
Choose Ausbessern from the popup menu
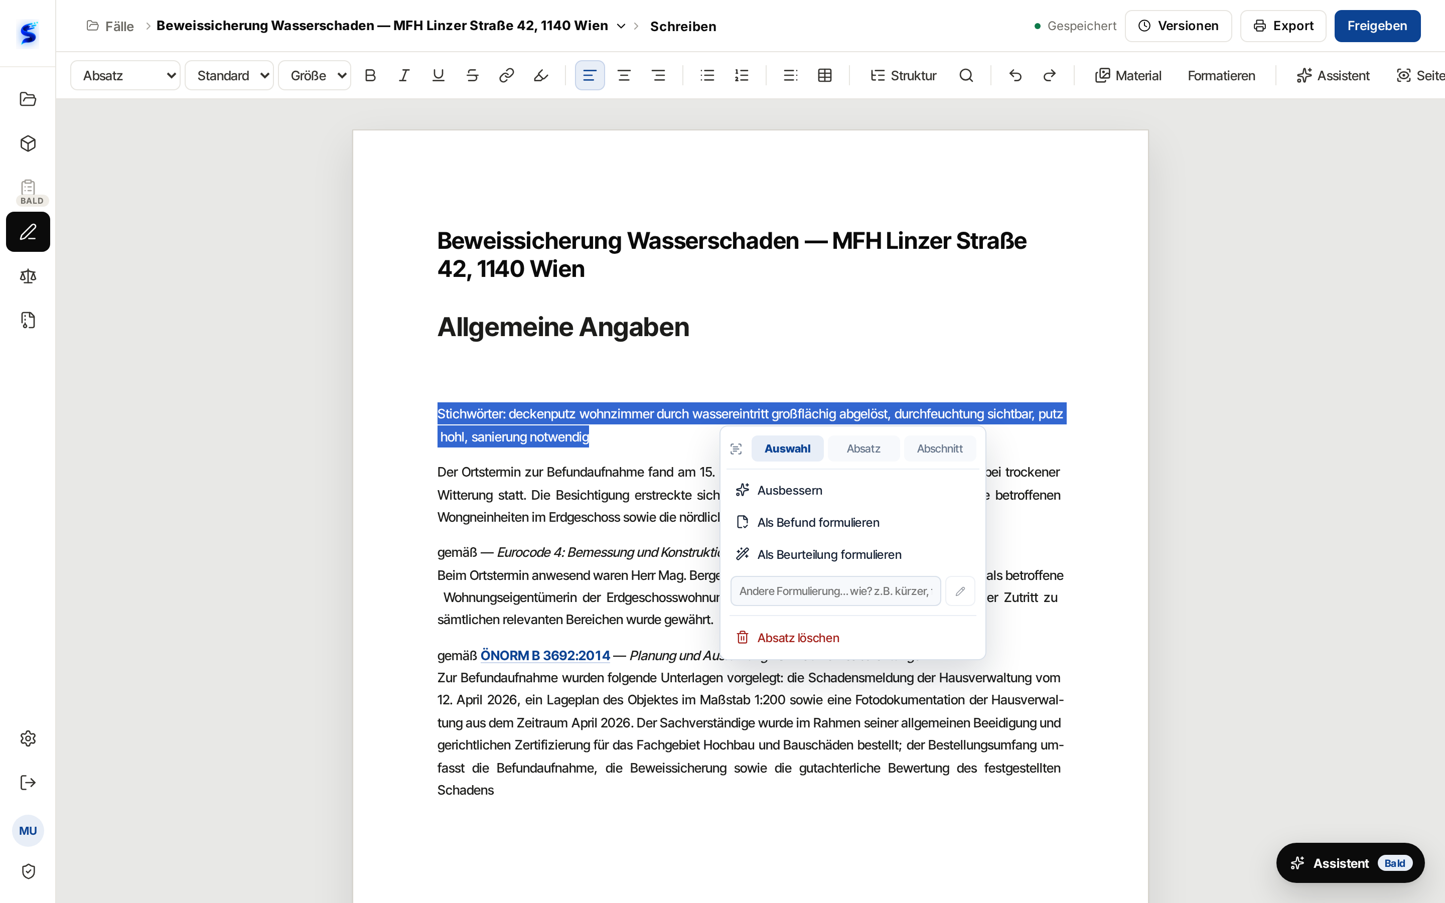point(852,490)
